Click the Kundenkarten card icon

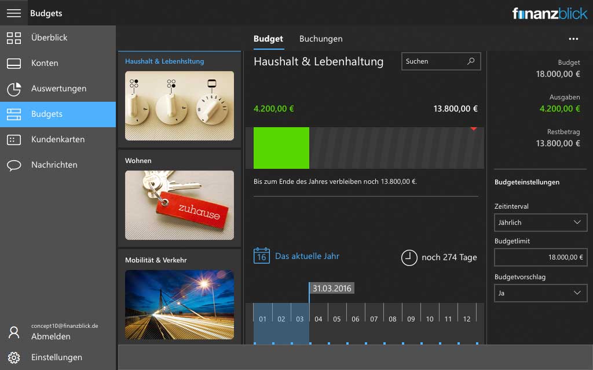14,140
